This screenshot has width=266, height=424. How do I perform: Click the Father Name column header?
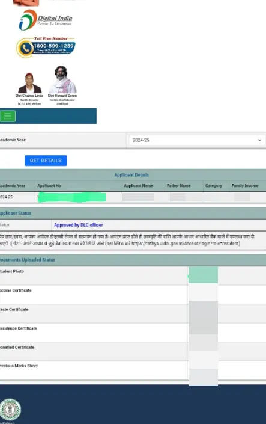[178, 186]
